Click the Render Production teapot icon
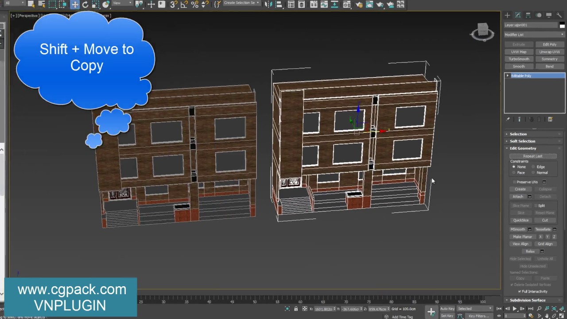Image resolution: width=567 pixels, height=319 pixels. [x=380, y=4]
